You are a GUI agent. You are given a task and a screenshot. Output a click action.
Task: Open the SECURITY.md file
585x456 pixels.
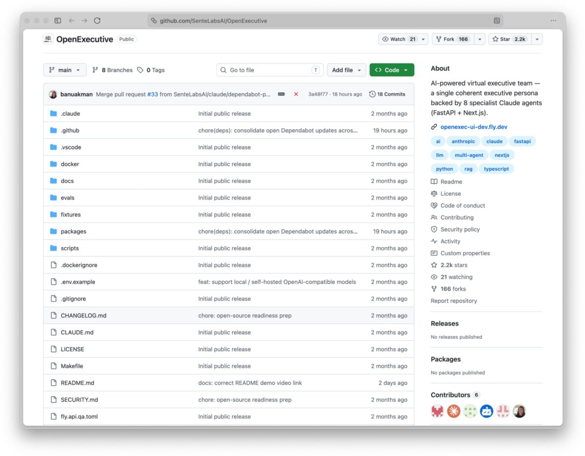[x=79, y=400]
